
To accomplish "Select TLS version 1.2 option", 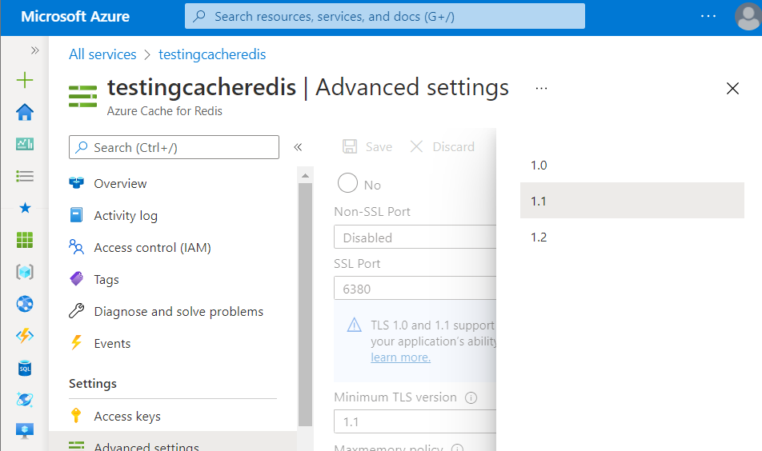I will (x=539, y=237).
